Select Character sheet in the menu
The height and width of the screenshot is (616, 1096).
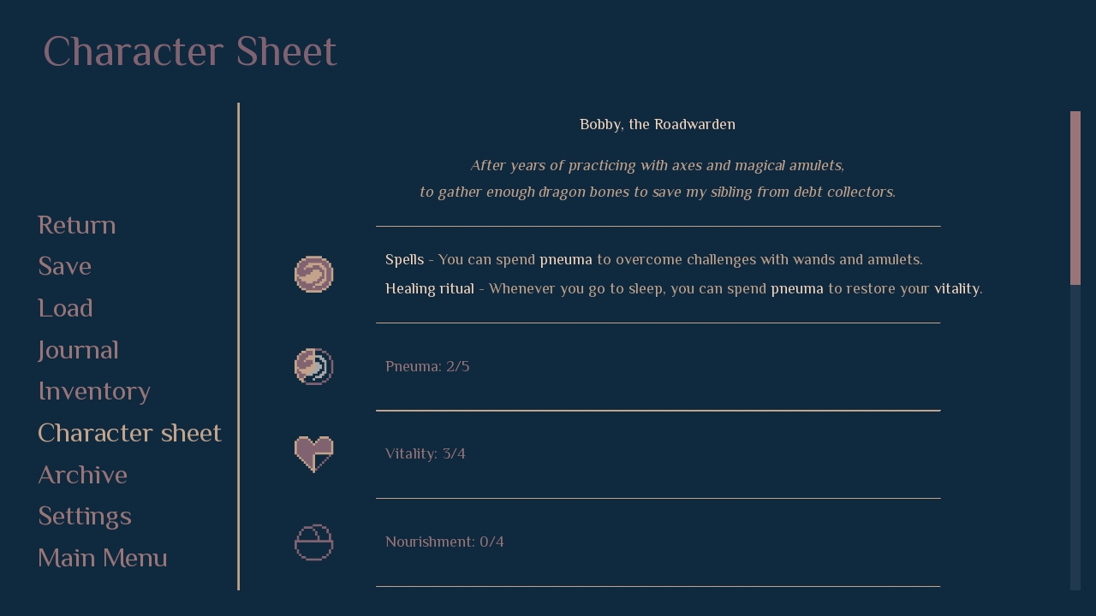[129, 432]
